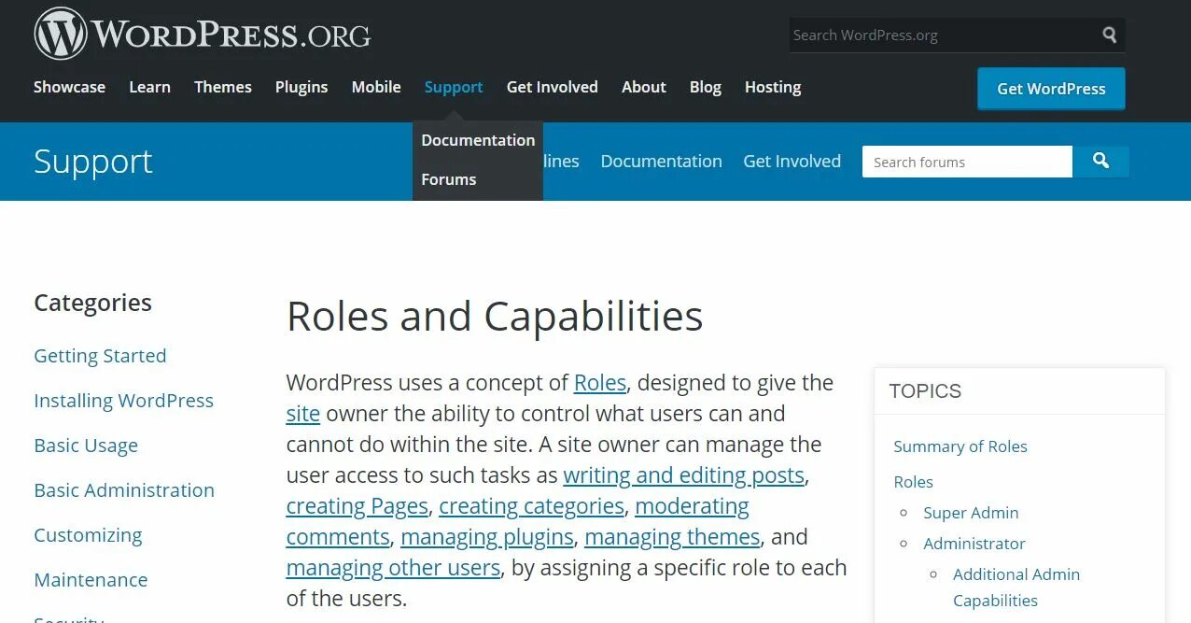This screenshot has height=623, width=1191.
Task: Open the Learn menu item
Action: click(149, 87)
